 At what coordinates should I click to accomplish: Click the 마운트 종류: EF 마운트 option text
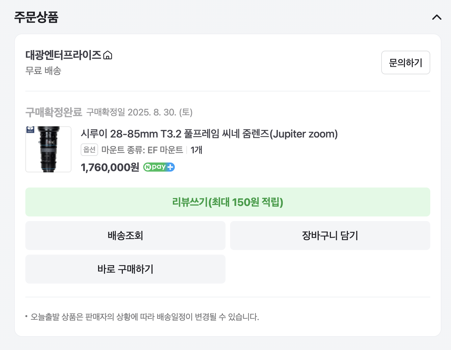coord(142,150)
